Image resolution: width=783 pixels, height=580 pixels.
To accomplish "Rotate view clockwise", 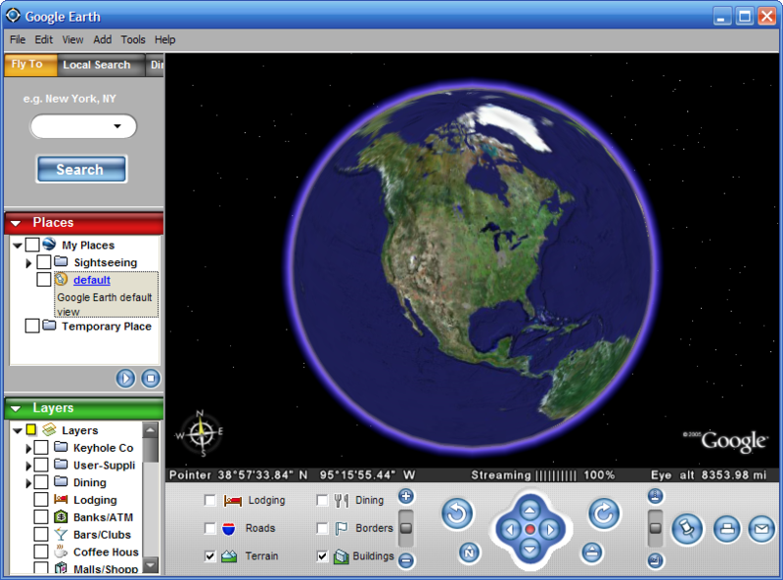I will click(604, 513).
